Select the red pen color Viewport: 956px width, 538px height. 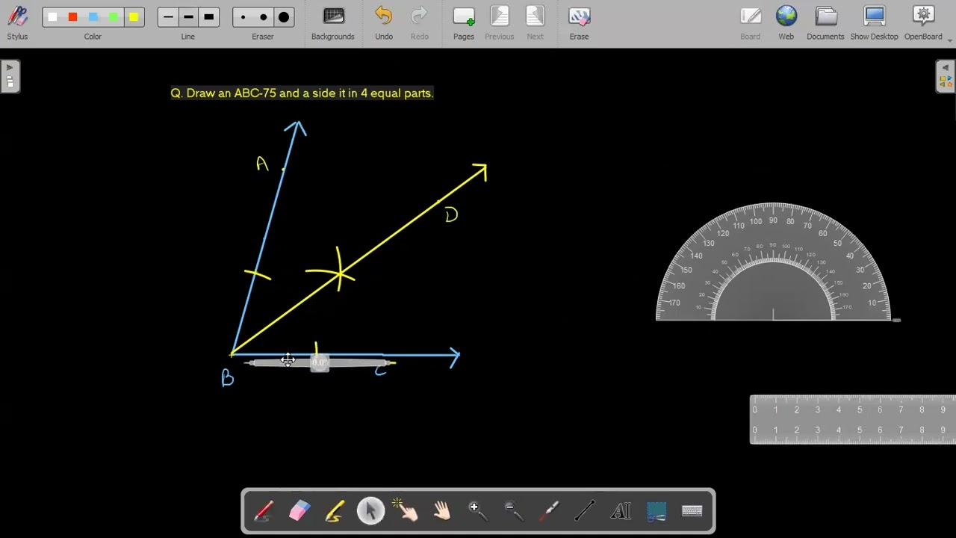(x=72, y=17)
